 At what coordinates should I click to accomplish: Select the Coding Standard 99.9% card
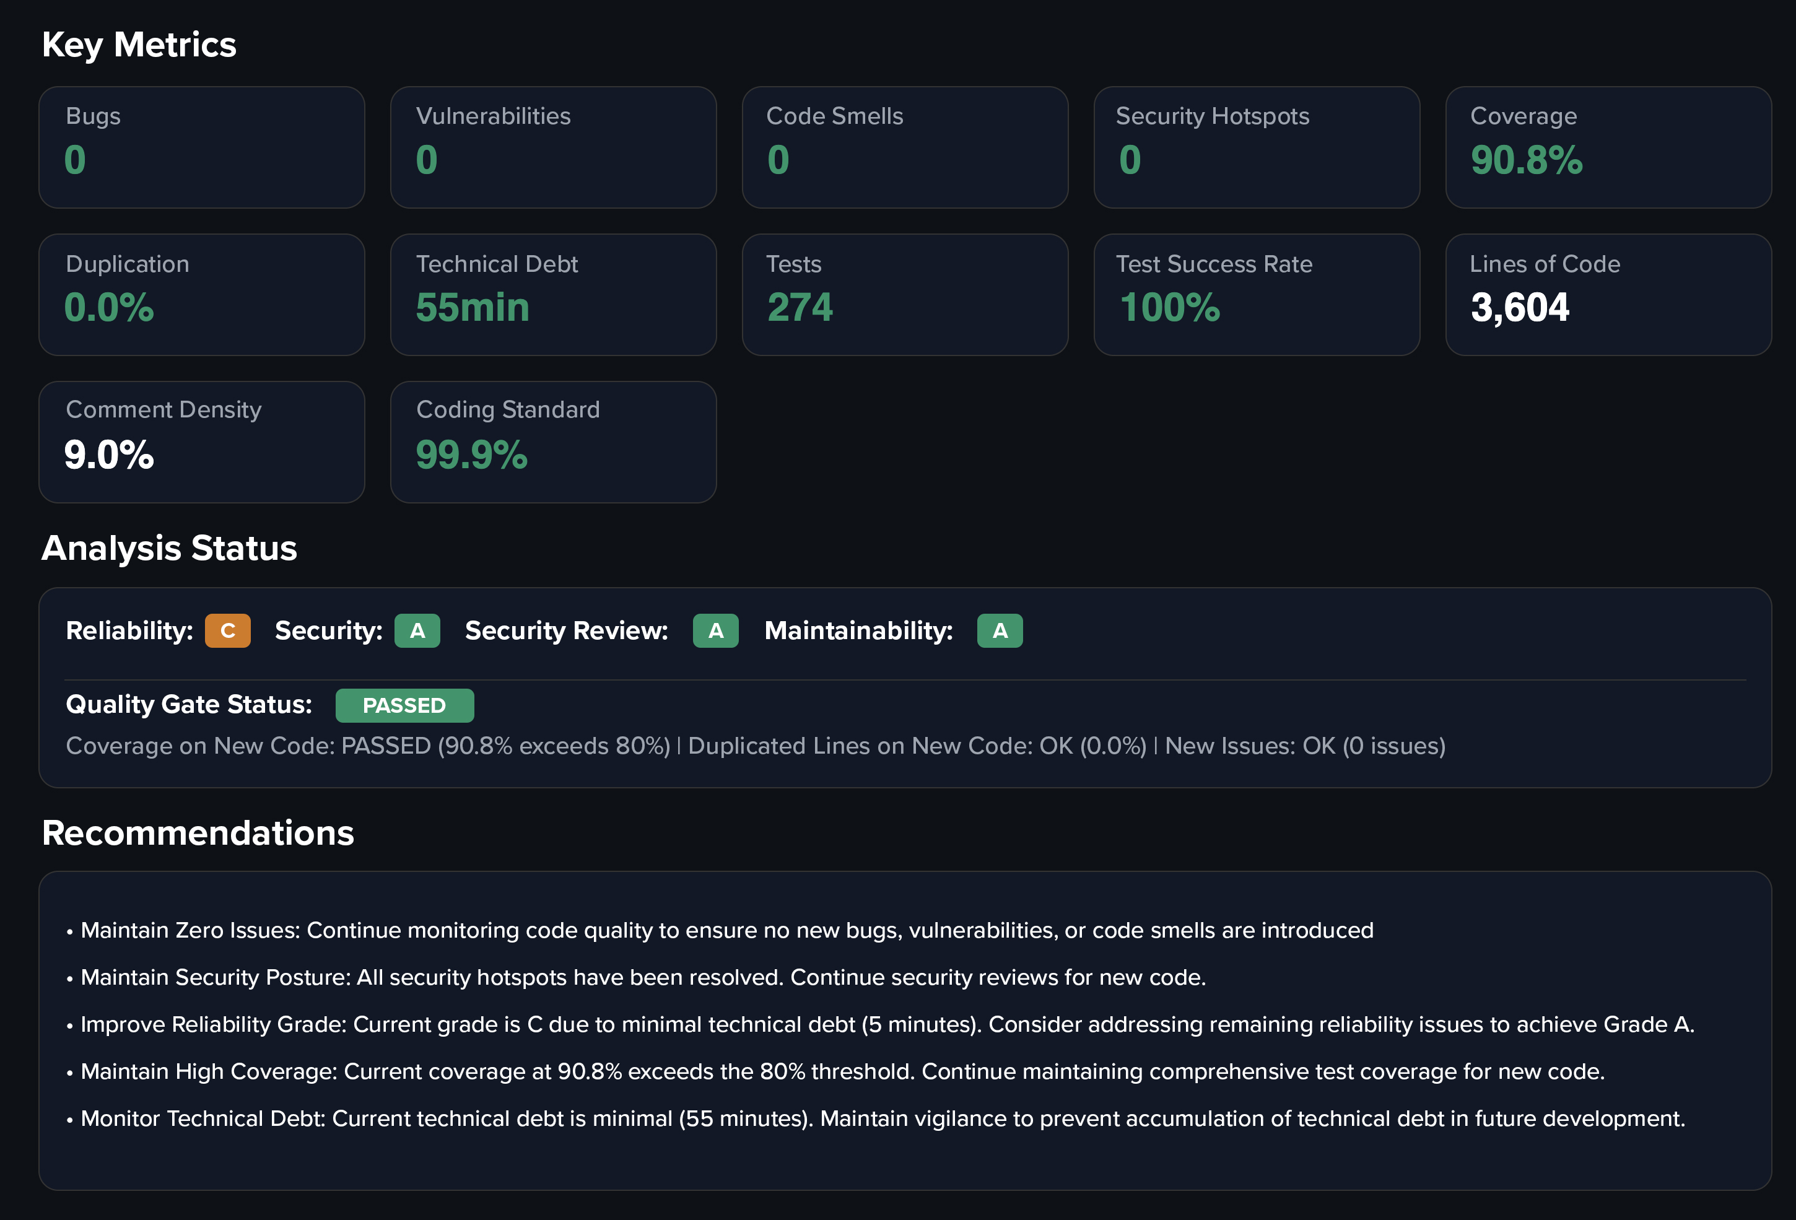coord(553,441)
